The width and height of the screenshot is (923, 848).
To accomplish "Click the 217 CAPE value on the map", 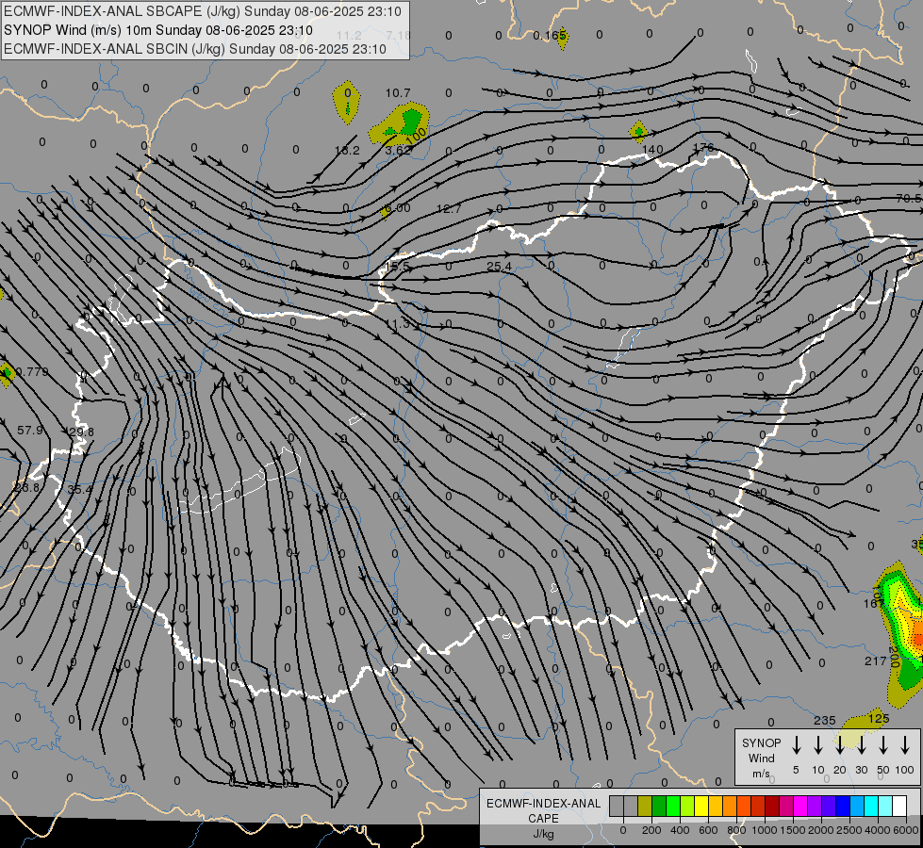I will click(x=875, y=661).
